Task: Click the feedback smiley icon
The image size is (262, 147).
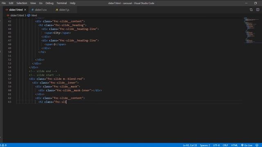Action: click(257, 145)
